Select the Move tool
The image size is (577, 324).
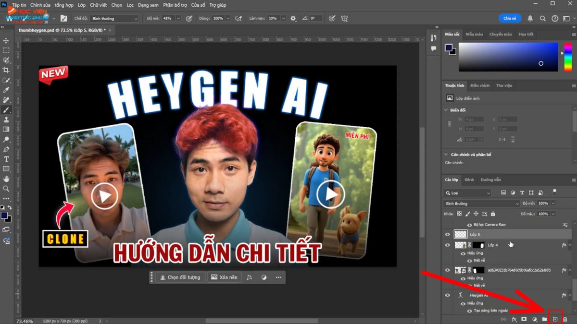(x=6, y=41)
